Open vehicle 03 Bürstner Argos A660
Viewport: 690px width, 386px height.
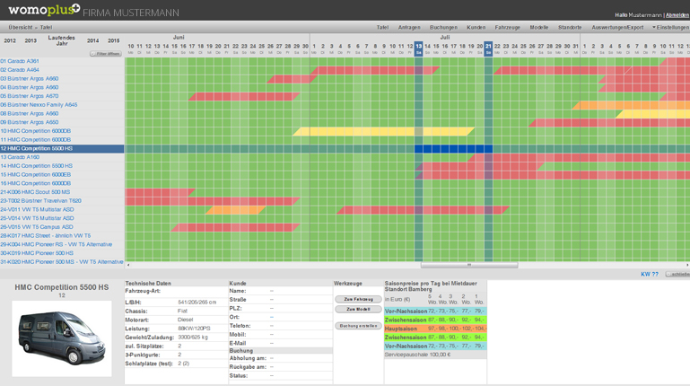pos(30,79)
